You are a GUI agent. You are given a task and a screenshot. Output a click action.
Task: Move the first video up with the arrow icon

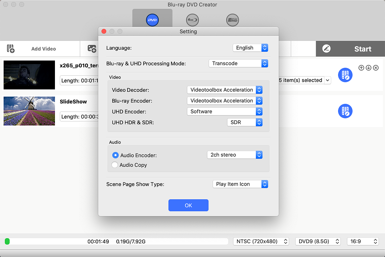(x=361, y=68)
